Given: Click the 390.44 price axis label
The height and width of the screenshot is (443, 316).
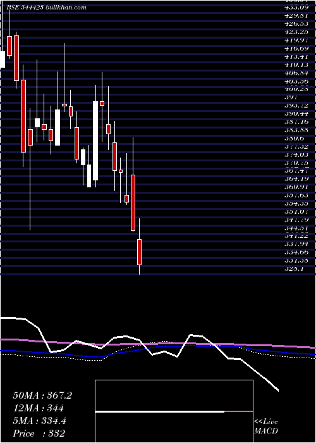Looking at the screenshot, I should tap(296, 113).
